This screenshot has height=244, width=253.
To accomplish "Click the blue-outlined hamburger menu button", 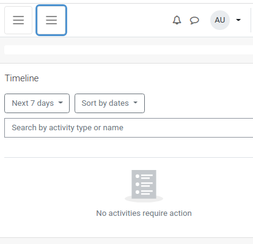I will click(x=51, y=20).
